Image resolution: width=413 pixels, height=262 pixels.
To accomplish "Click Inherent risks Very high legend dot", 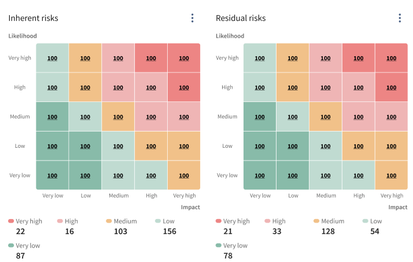I will coord(11,221).
